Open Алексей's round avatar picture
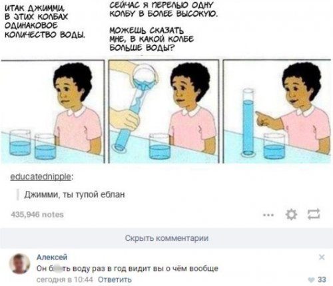 tap(19, 264)
